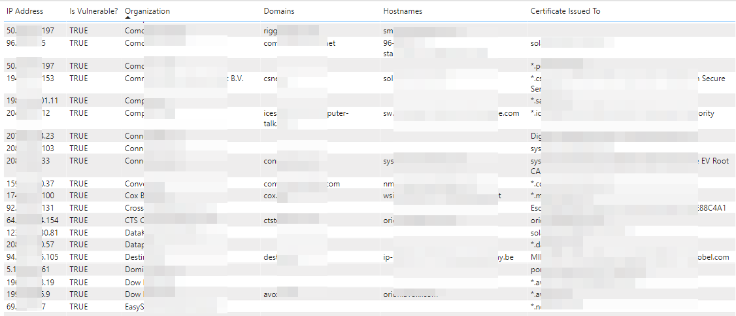Click the '*.sa' certificate cell
Screen dimensions: 736x316
click(x=537, y=101)
